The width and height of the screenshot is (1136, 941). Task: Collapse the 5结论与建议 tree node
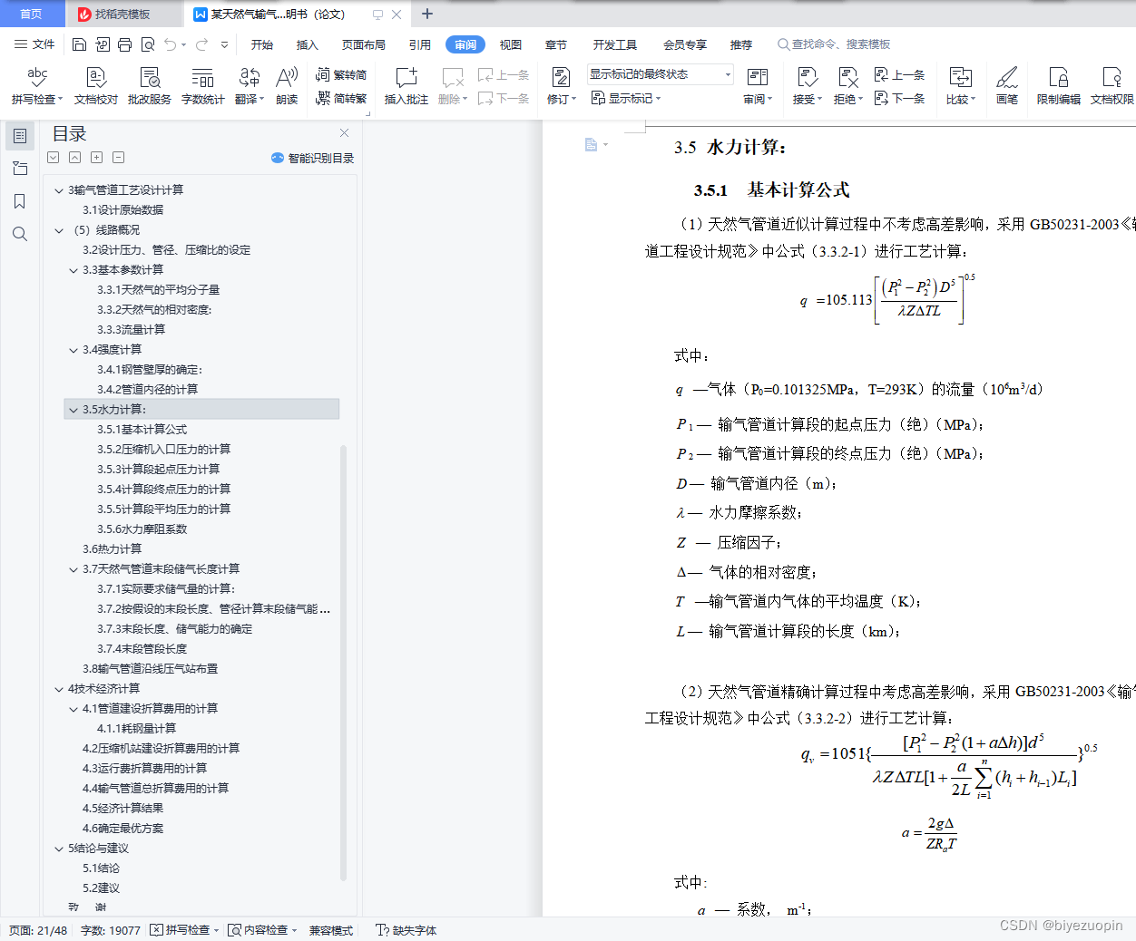59,849
